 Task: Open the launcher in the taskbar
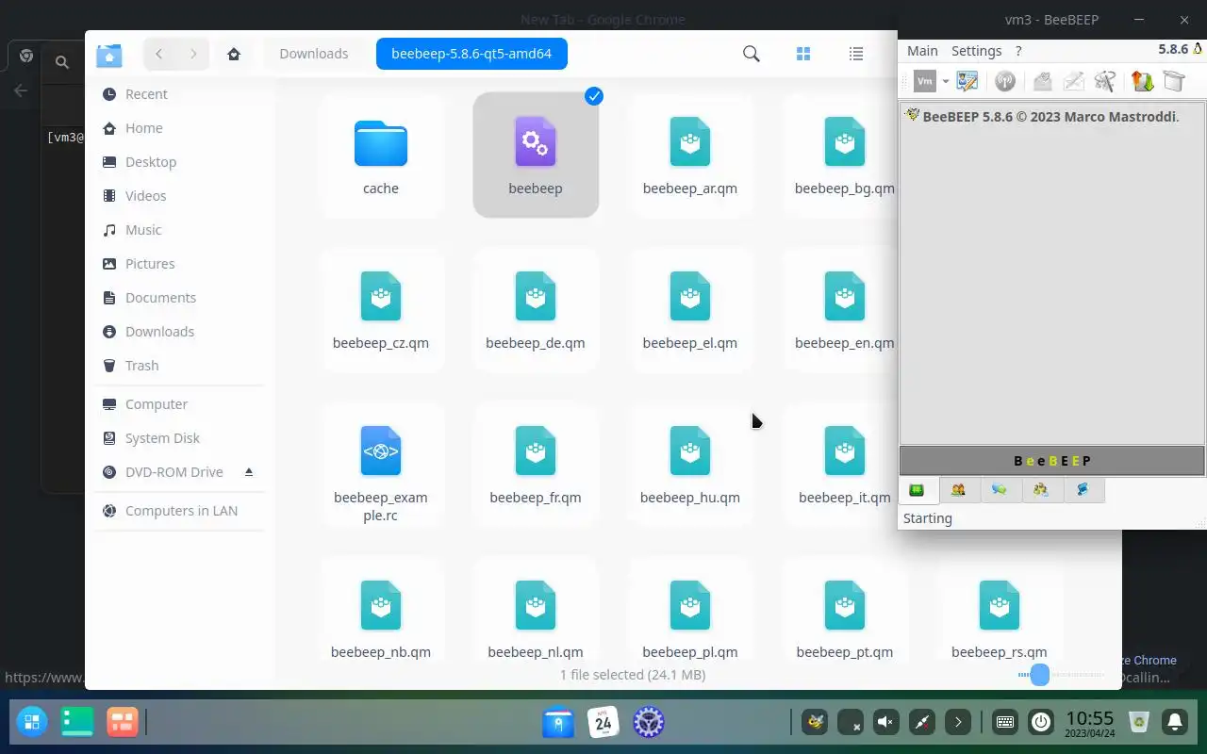31,722
